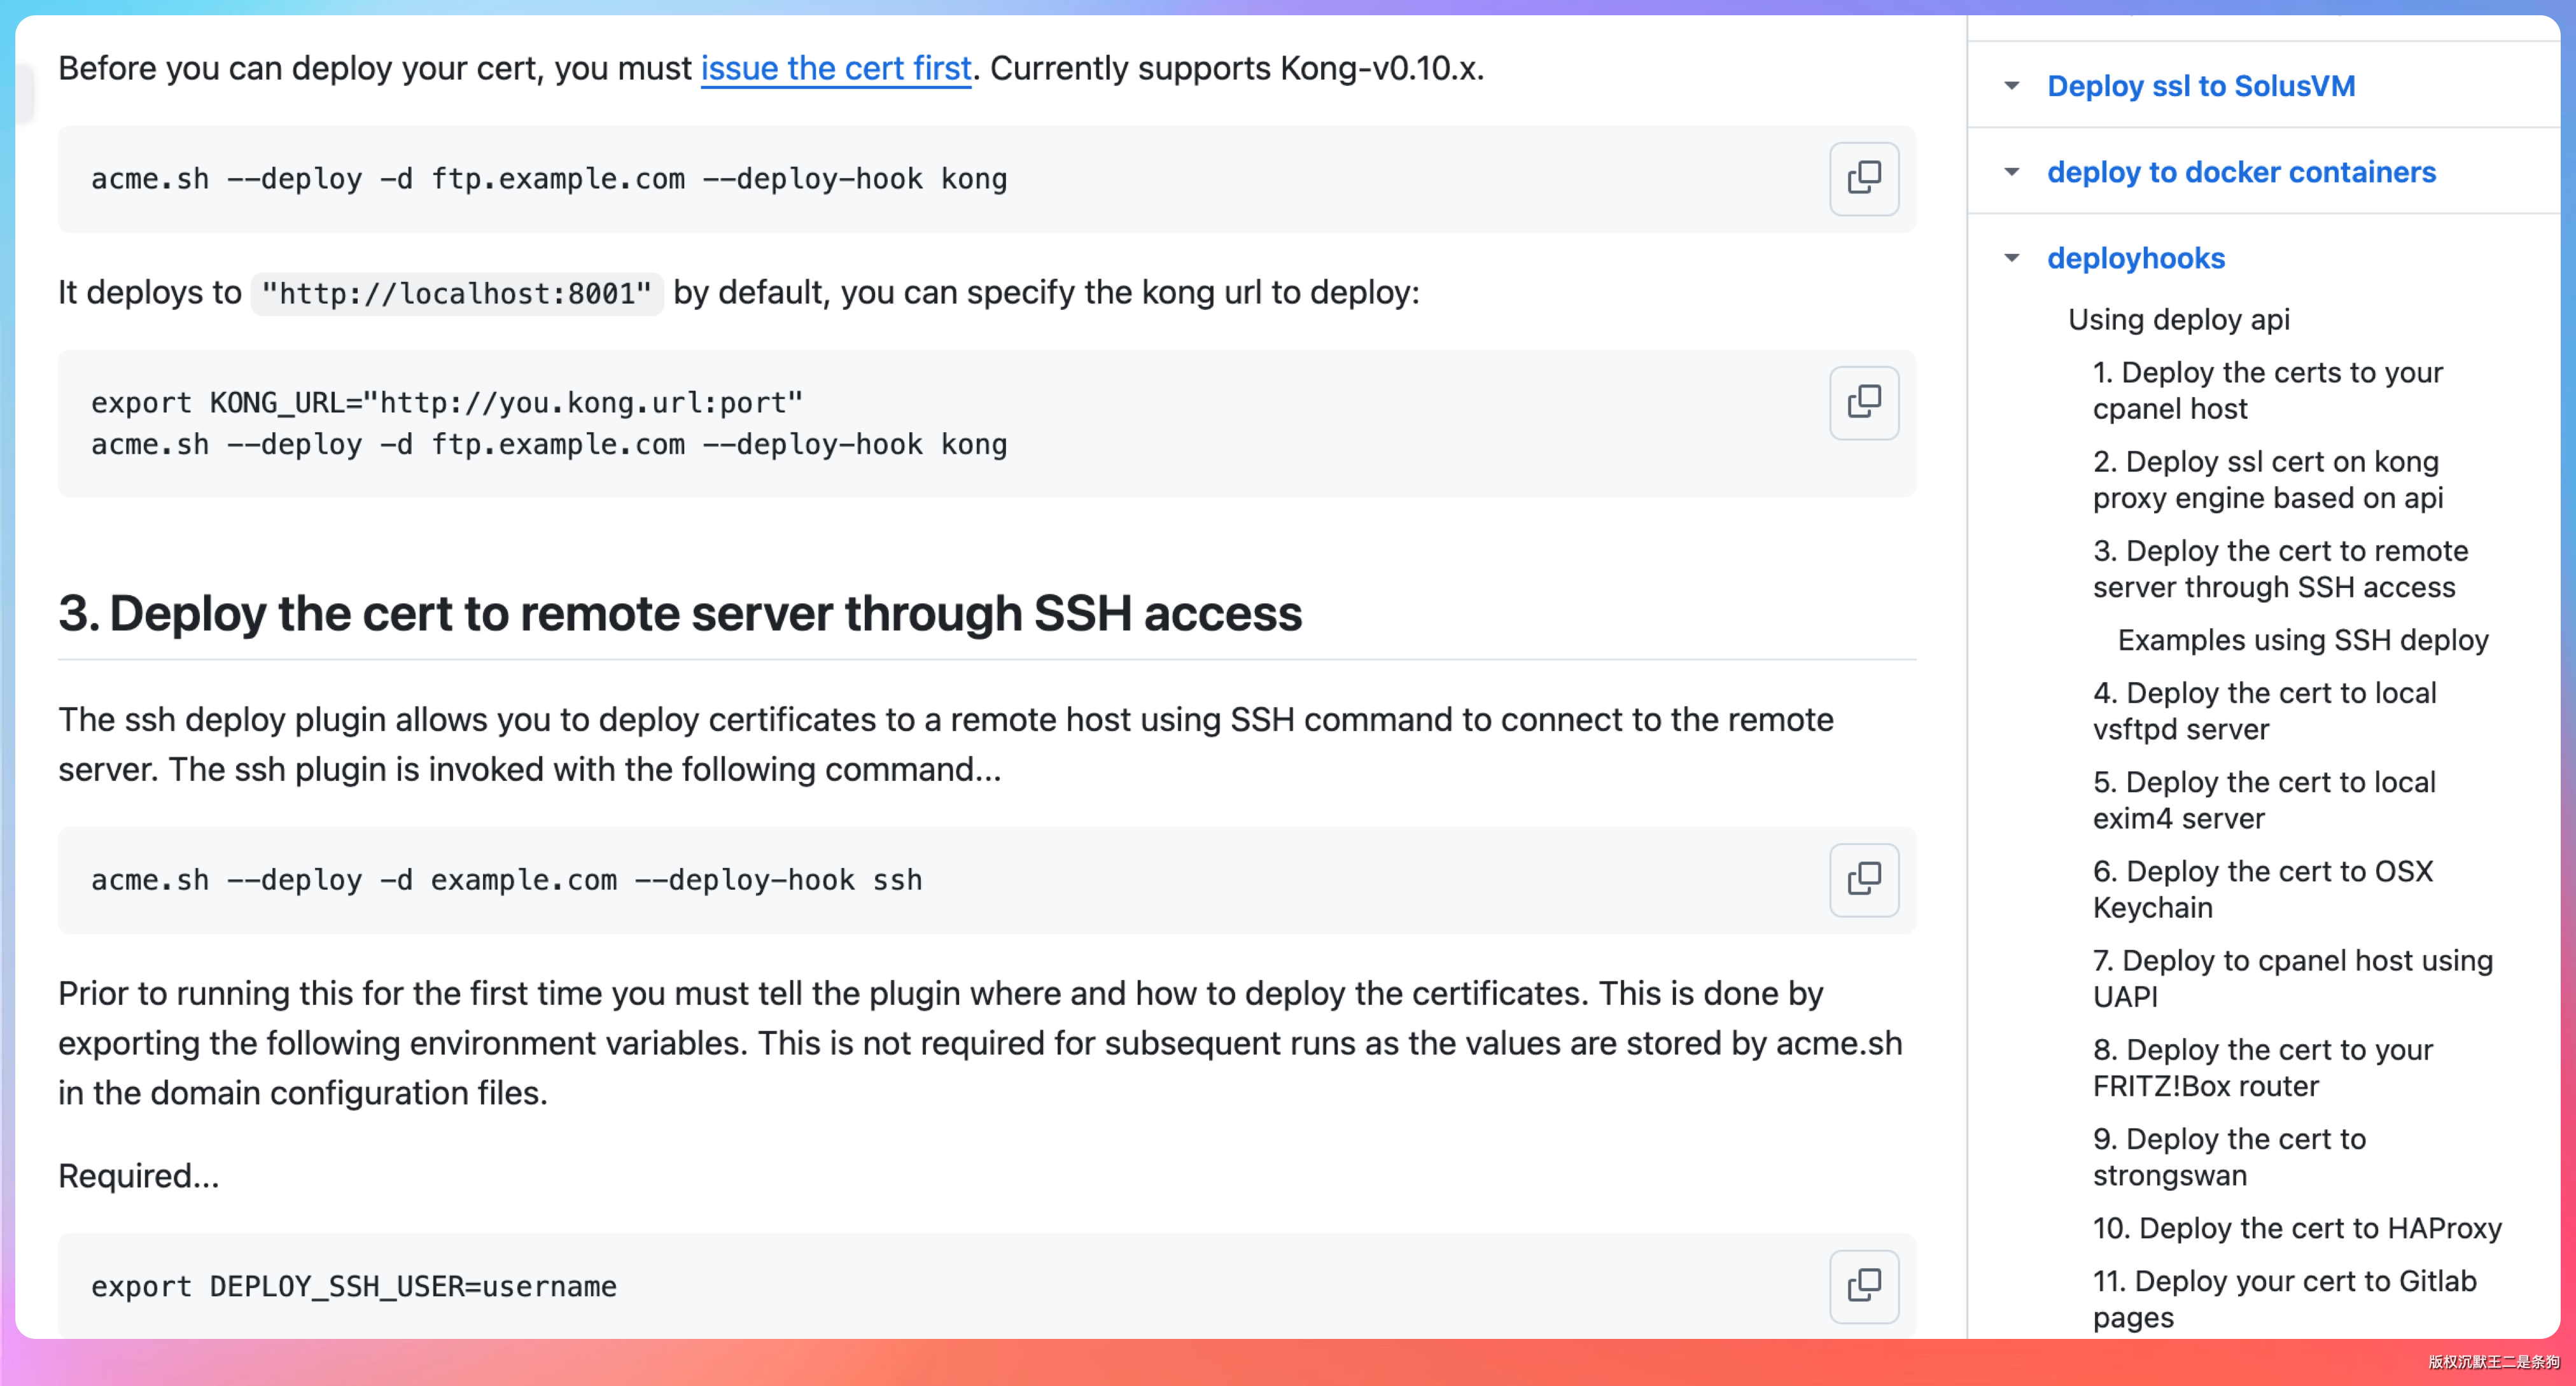The image size is (2576, 1386).
Task: Copy the ssh deploy-hook command
Action: point(1863,880)
